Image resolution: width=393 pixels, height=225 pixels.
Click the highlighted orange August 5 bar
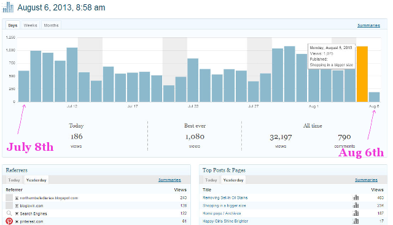(x=362, y=74)
